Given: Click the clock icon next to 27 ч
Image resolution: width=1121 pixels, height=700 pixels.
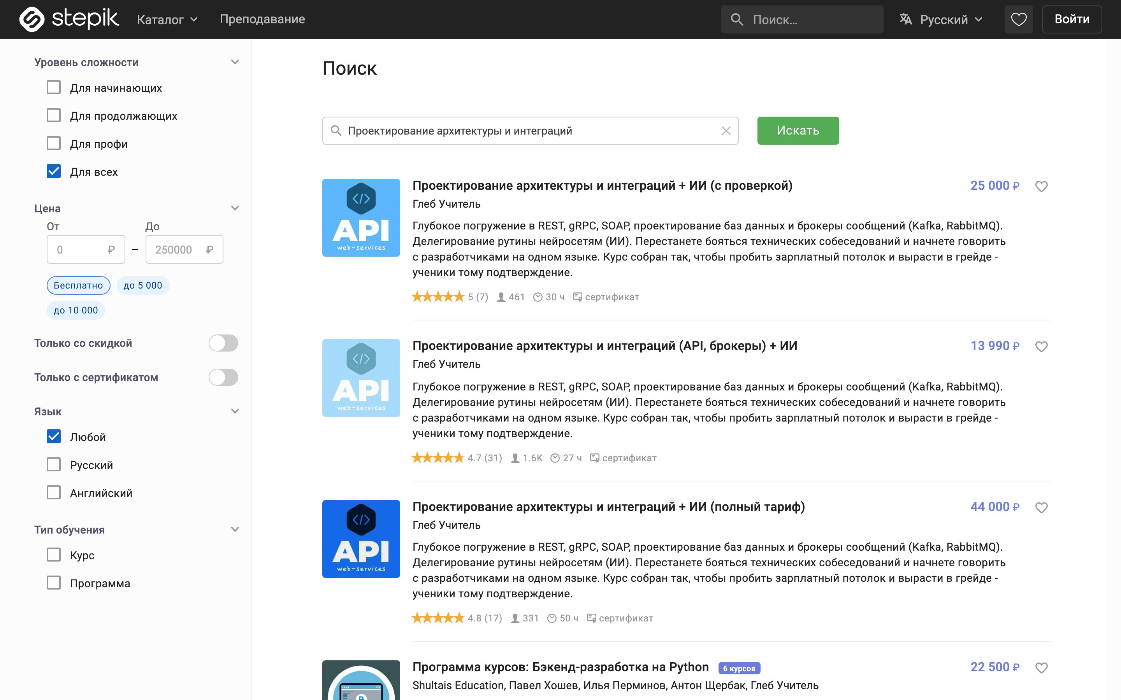Looking at the screenshot, I should click(x=555, y=458).
